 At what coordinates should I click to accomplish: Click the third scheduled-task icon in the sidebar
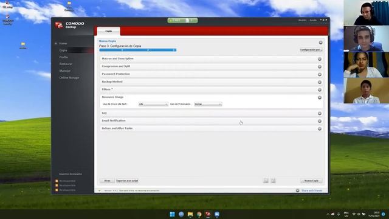pos(57,190)
